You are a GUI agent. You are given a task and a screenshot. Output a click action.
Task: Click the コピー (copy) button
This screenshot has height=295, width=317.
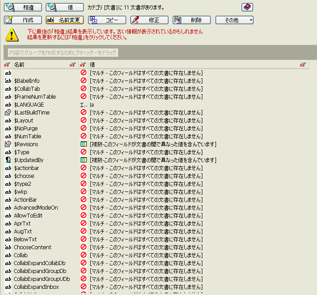click(x=107, y=20)
